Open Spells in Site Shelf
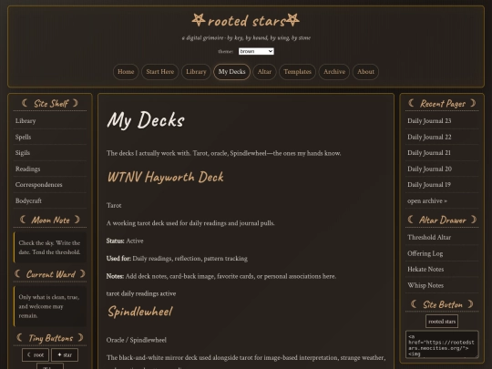This screenshot has width=492, height=369. point(50,137)
